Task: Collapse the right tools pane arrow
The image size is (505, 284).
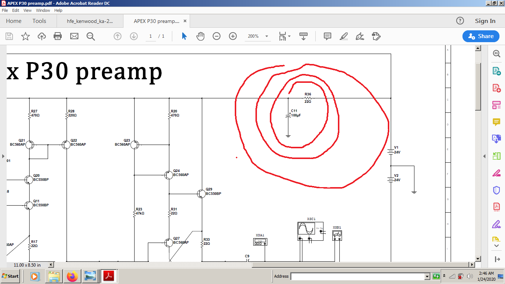Action: click(x=496, y=259)
